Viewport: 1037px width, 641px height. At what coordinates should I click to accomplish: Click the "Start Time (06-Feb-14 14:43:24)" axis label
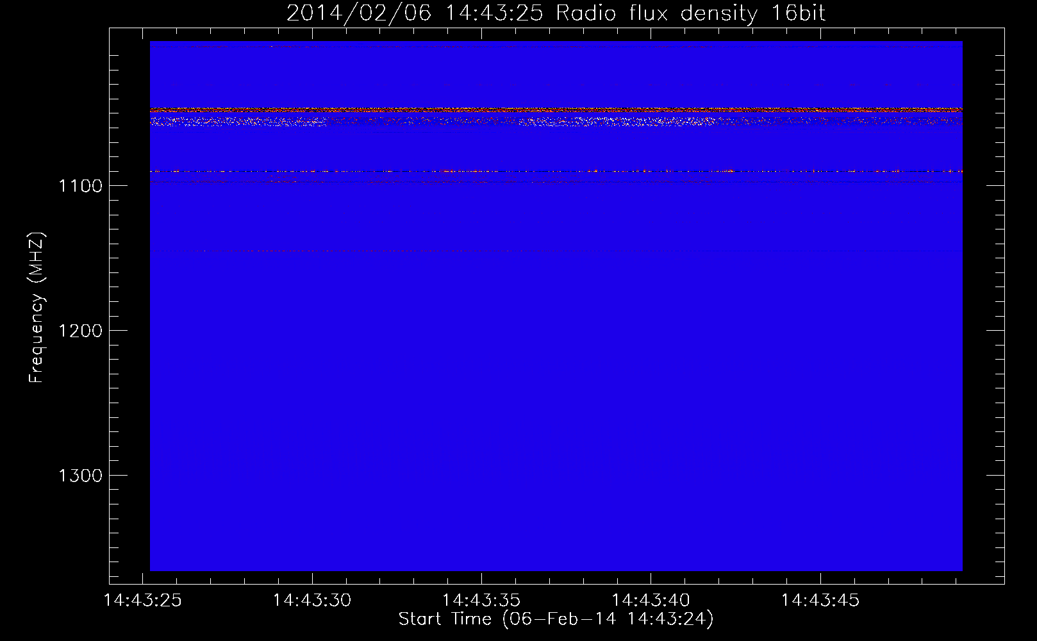[x=556, y=619]
